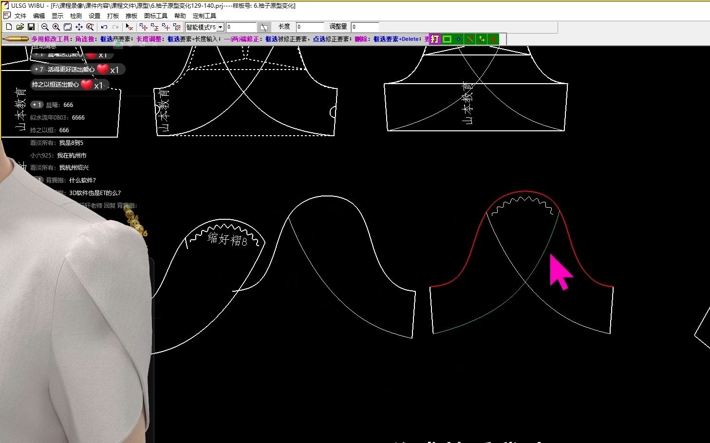Open the 检测 menu
Screen dimensions: 710x443
76,16
